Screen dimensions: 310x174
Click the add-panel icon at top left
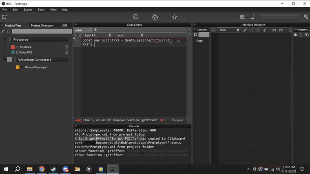click(x=4, y=17)
